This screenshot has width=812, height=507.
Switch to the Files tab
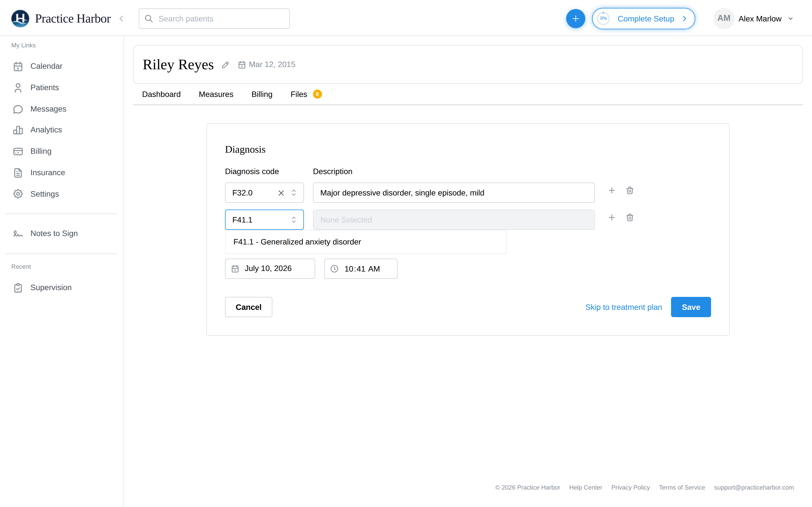[x=299, y=94]
